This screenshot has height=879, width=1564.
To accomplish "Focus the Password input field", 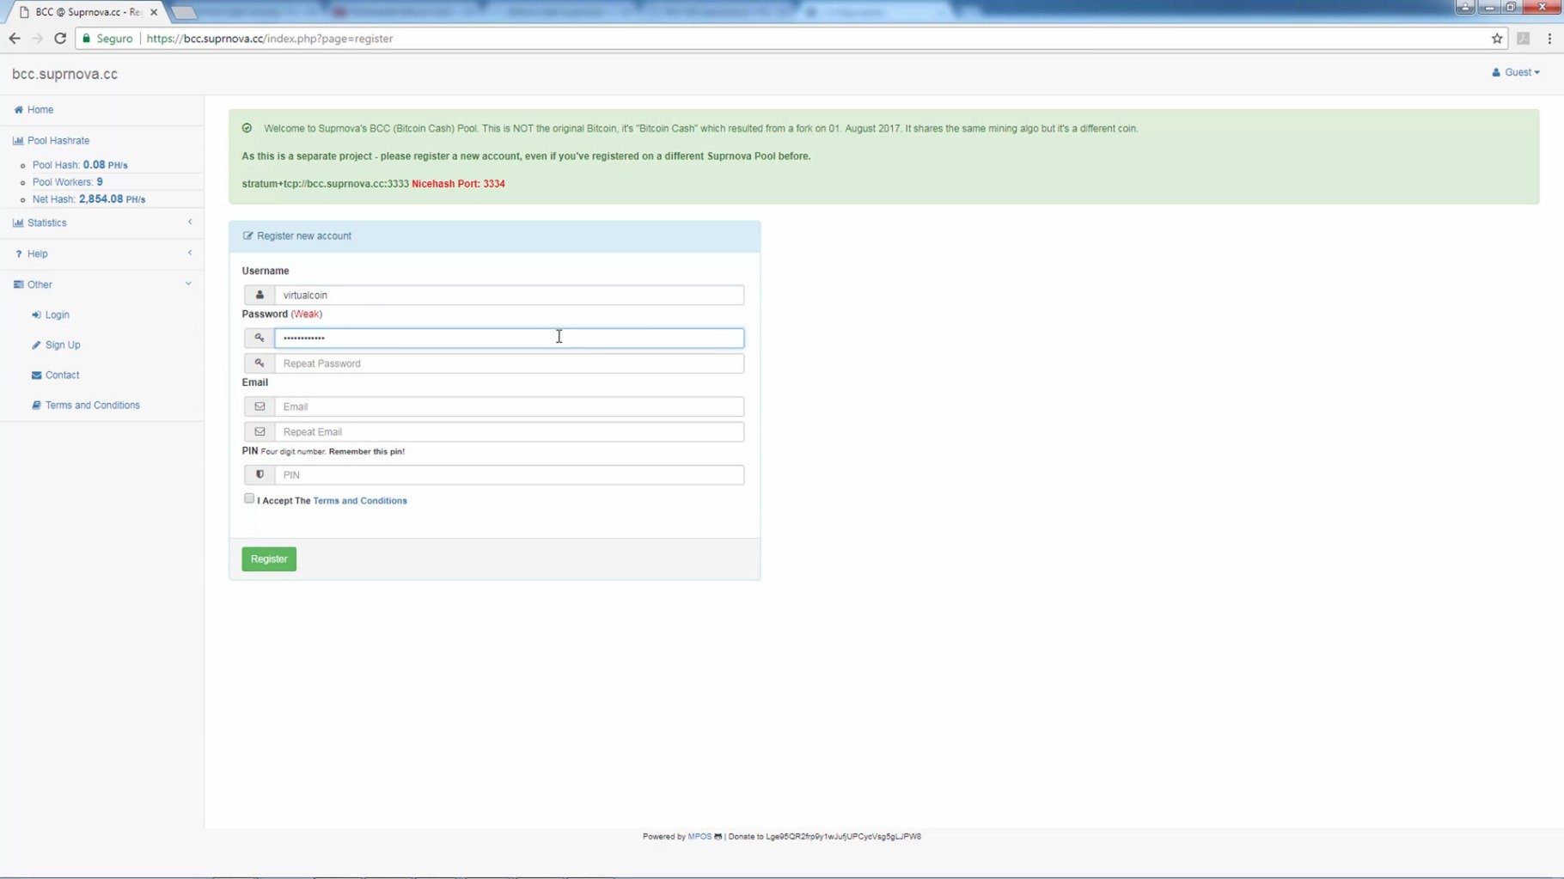I will [509, 338].
